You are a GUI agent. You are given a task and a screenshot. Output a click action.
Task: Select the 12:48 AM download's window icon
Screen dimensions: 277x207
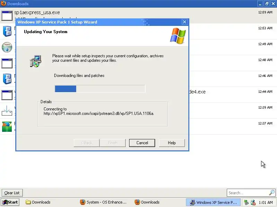point(7,63)
